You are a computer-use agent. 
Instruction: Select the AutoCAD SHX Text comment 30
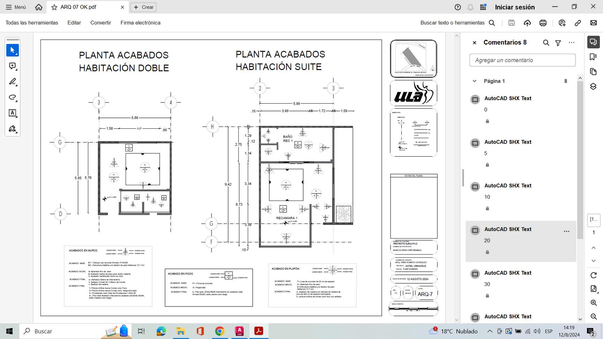521,285
